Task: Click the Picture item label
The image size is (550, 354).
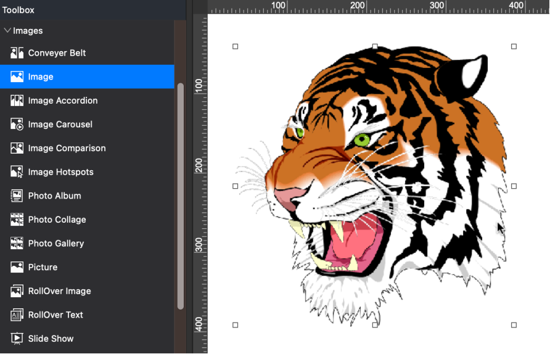Action: pyautogui.click(x=43, y=267)
